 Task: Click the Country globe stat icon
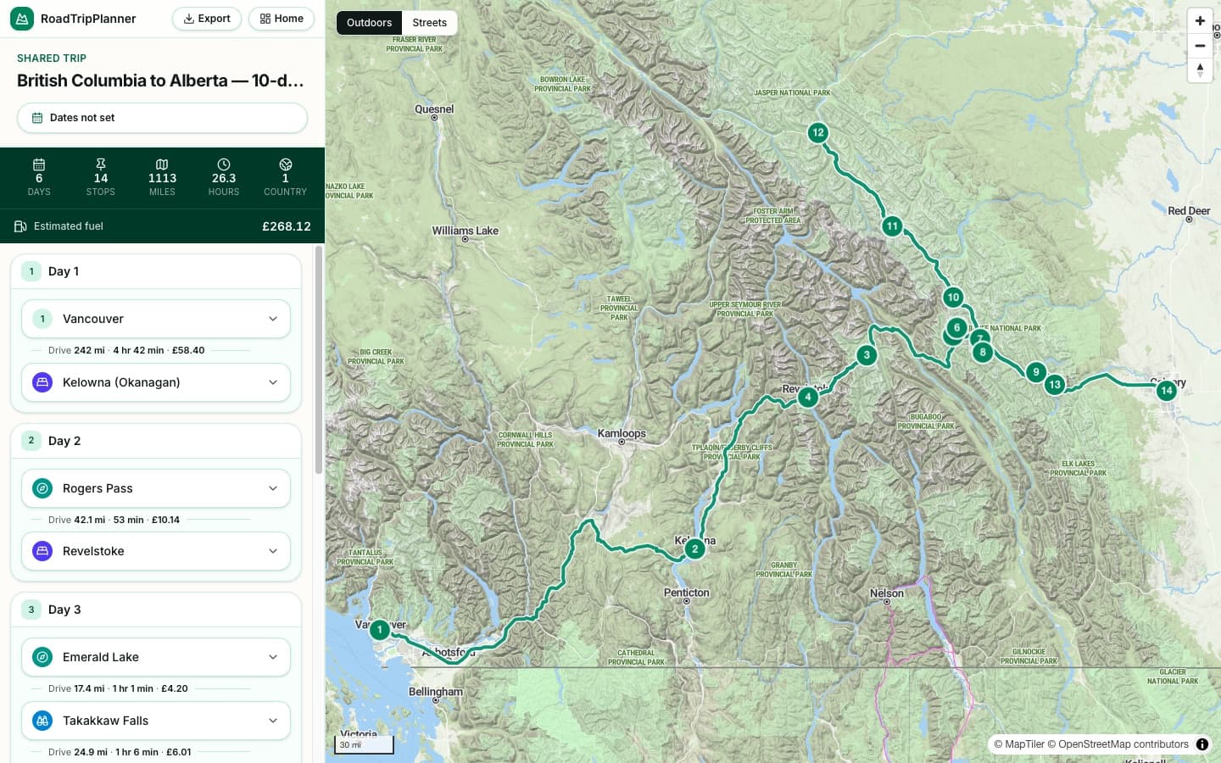(286, 164)
